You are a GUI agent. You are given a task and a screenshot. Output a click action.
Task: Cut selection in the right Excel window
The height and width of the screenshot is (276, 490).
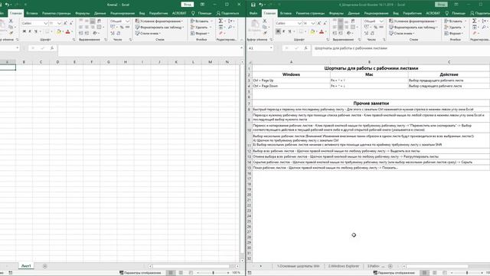click(x=265, y=21)
